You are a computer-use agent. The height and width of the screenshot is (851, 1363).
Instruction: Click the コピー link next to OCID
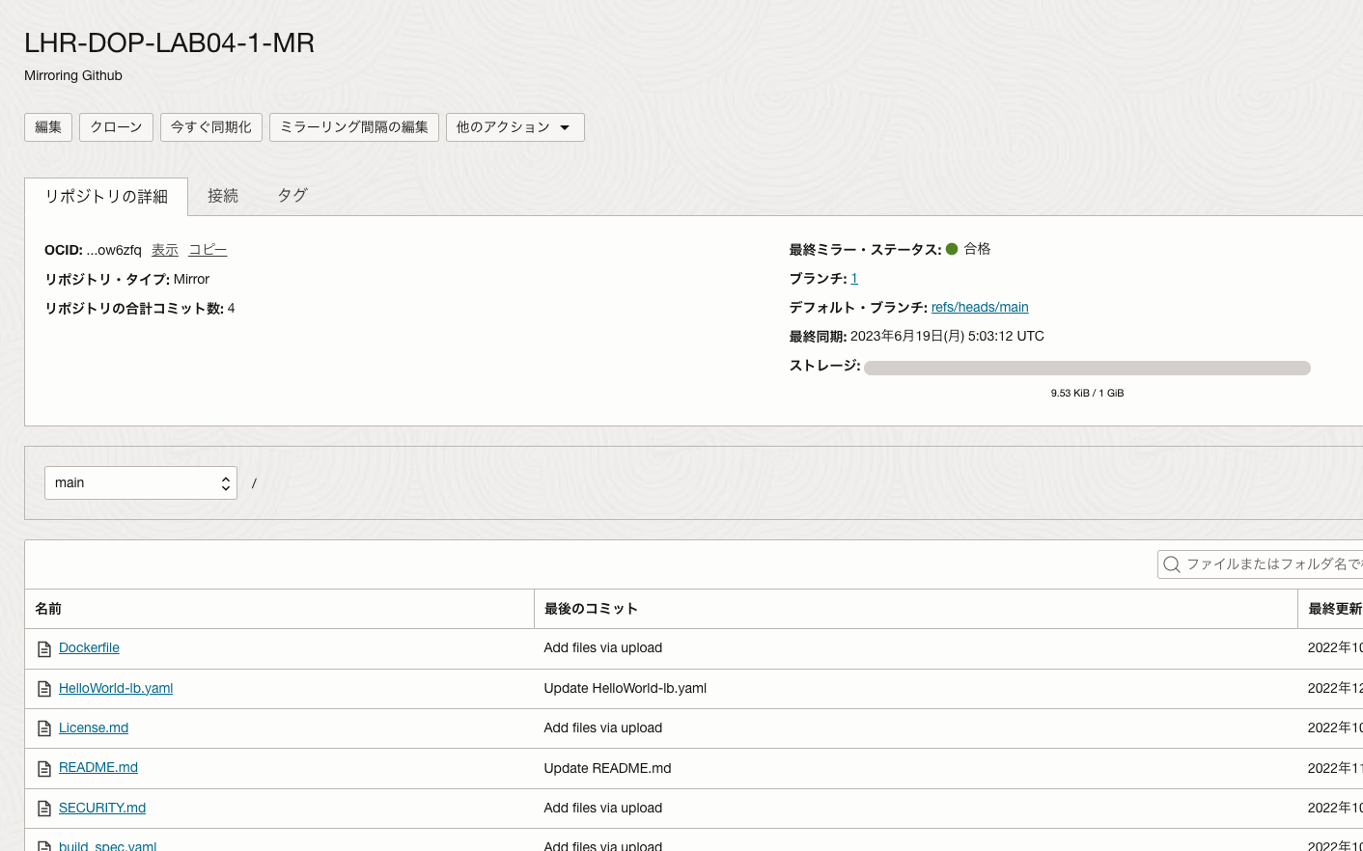pyautogui.click(x=208, y=250)
